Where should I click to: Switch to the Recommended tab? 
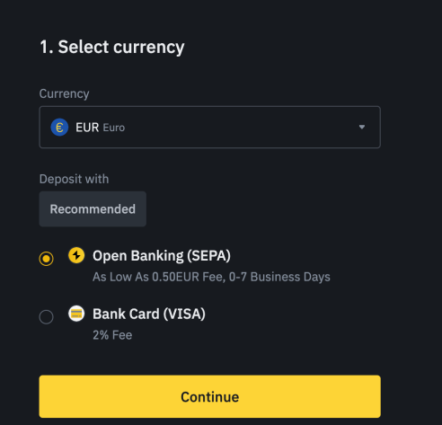93,209
